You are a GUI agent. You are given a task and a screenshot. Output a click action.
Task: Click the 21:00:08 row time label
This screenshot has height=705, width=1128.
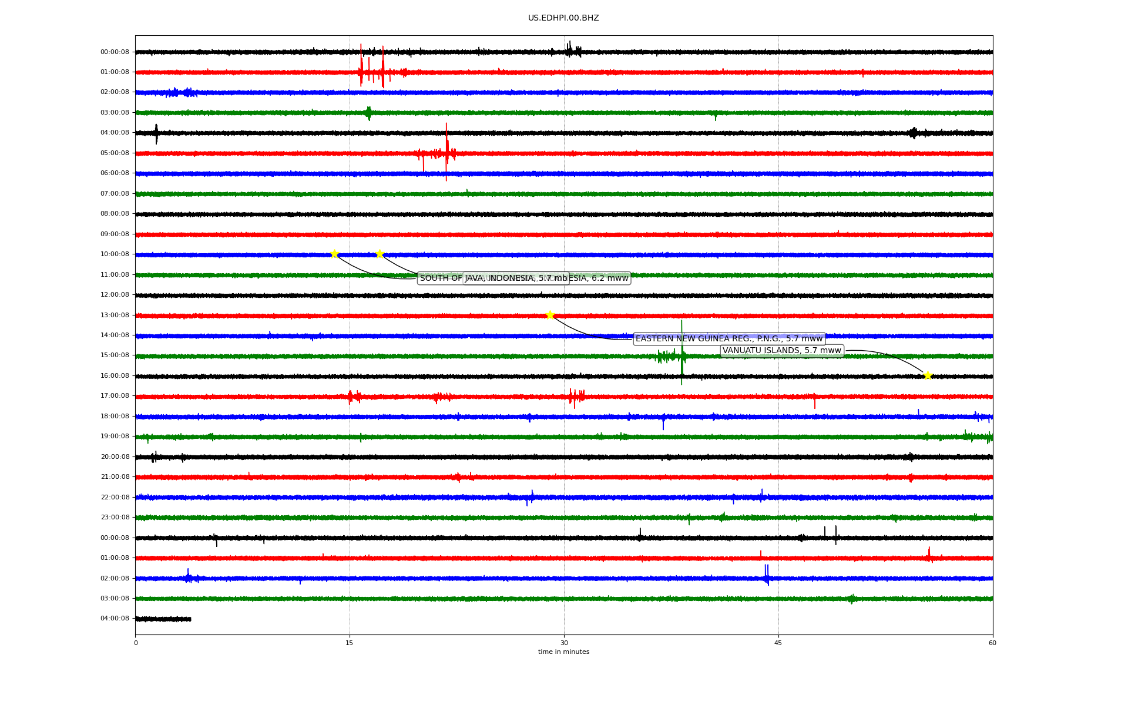pos(115,477)
